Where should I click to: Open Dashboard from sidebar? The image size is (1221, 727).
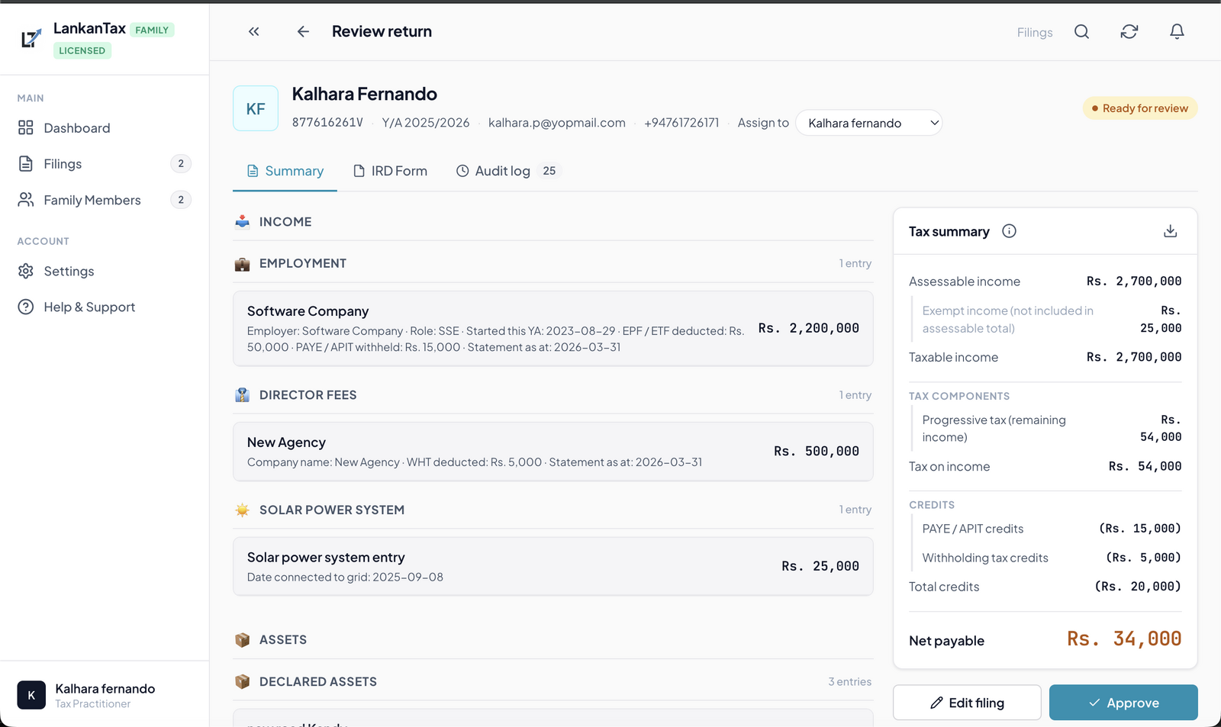click(105, 128)
